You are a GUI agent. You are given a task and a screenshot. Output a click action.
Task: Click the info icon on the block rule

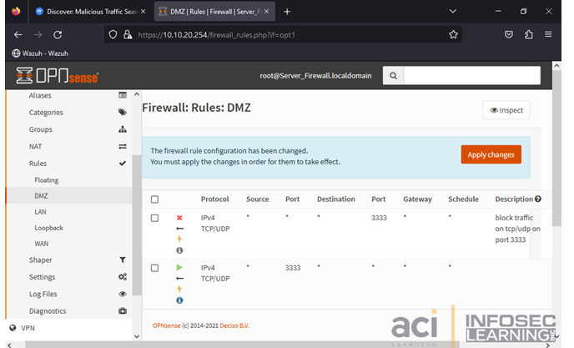point(179,250)
